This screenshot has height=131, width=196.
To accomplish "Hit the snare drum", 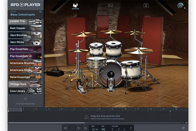I will (x=96, y=63).
